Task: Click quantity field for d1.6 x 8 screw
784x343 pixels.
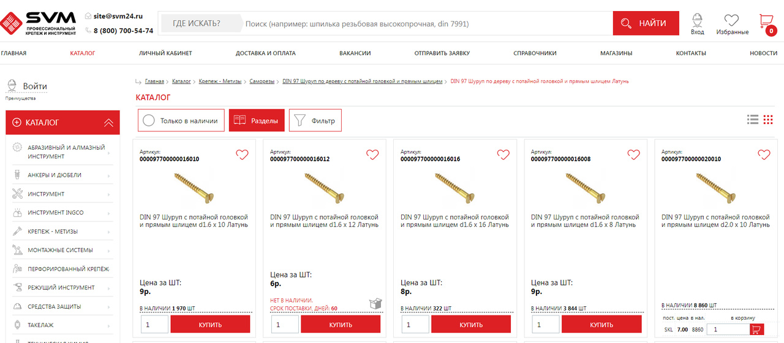Action: [545, 325]
